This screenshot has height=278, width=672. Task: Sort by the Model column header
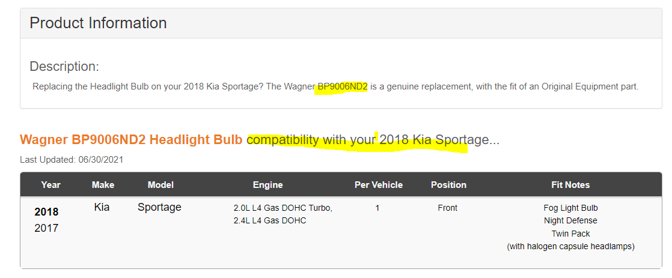[x=160, y=185]
